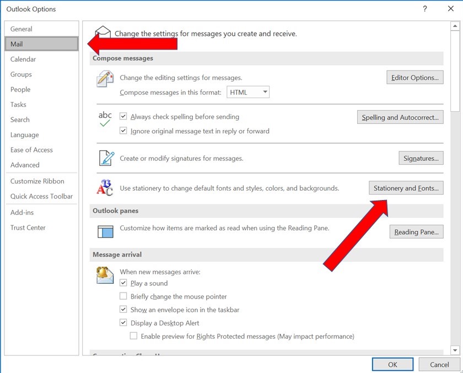Confirm with the OK button
The height and width of the screenshot is (373, 463).
392,364
